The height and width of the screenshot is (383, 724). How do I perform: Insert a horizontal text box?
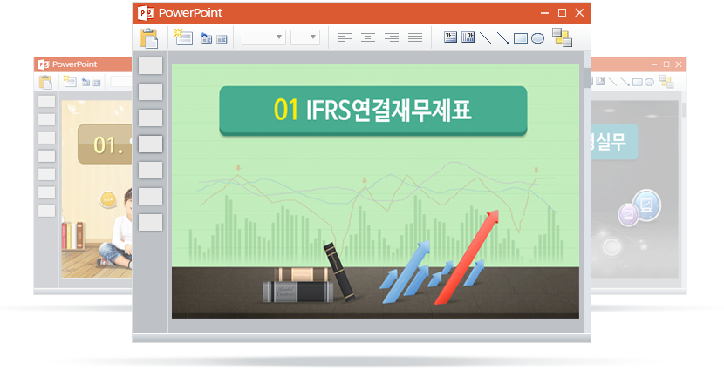(450, 37)
